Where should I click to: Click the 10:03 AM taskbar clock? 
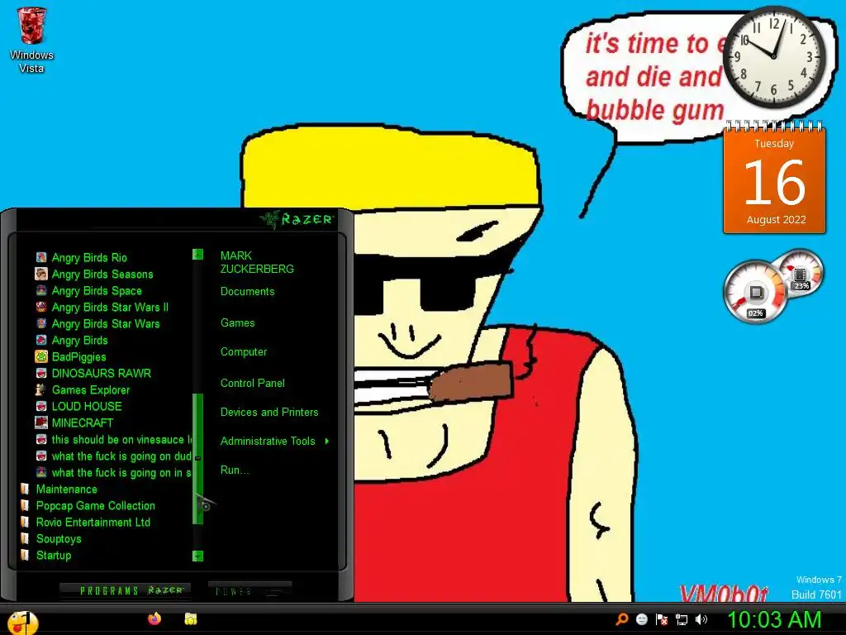[774, 619]
